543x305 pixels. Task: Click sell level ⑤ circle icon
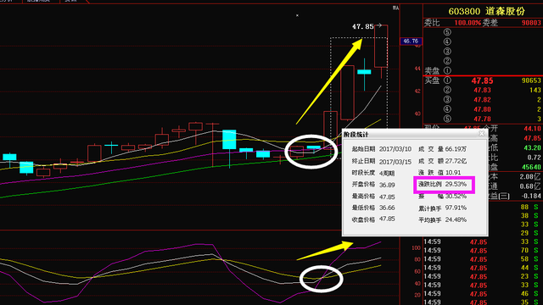447,32
